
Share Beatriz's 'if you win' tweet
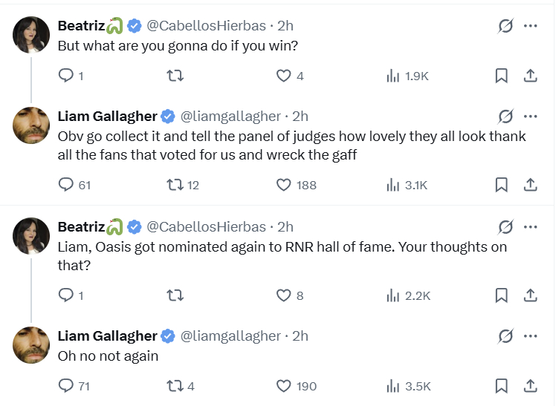(531, 76)
